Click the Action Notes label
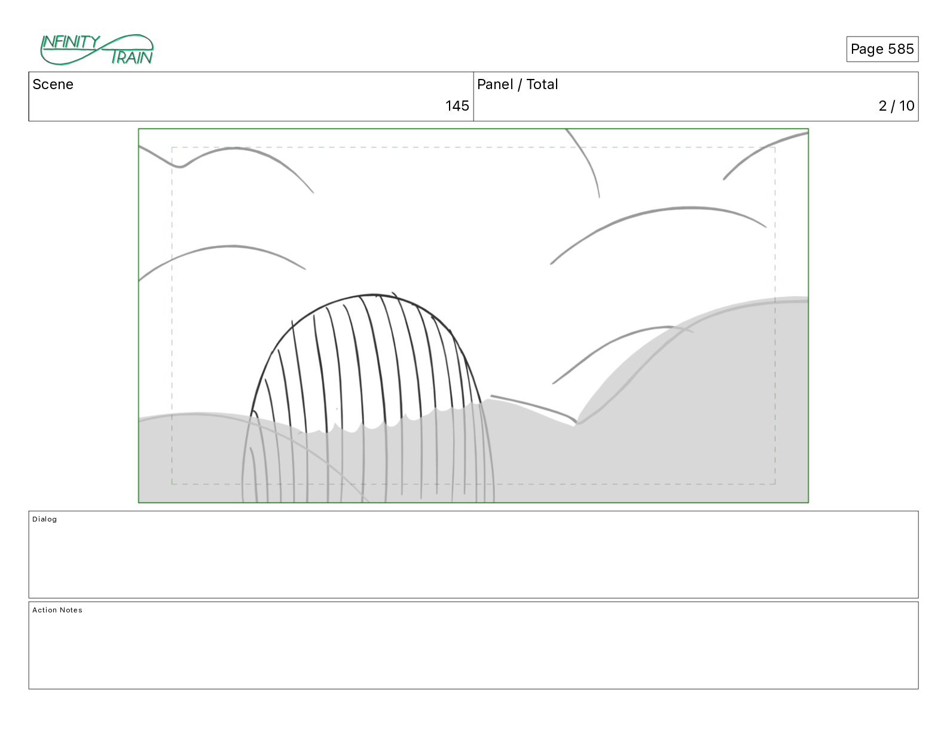 (57, 610)
